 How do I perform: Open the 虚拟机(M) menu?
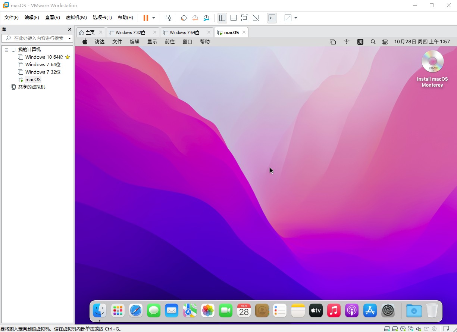[x=76, y=17]
